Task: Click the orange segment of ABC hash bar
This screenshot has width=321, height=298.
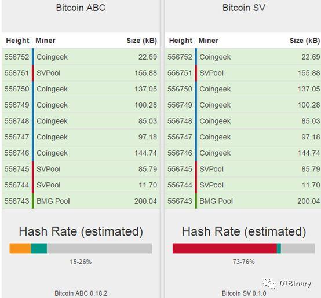Action: pos(20,248)
